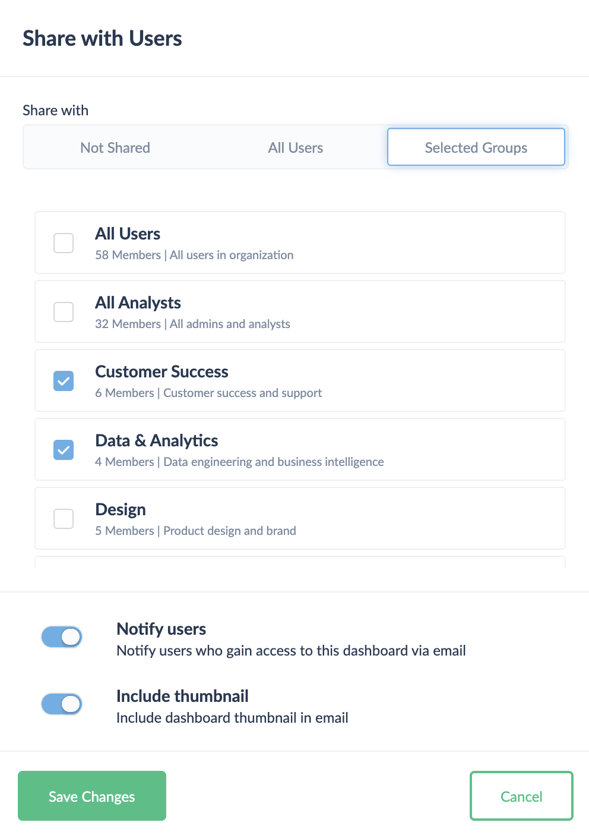Choose the Selected Groups tab
Screen dimensions: 589x838
476,147
